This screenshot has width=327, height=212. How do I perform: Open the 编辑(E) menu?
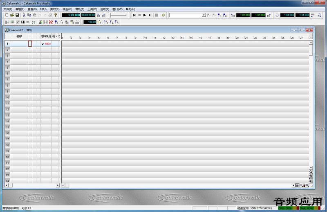pyautogui.click(x=20, y=9)
